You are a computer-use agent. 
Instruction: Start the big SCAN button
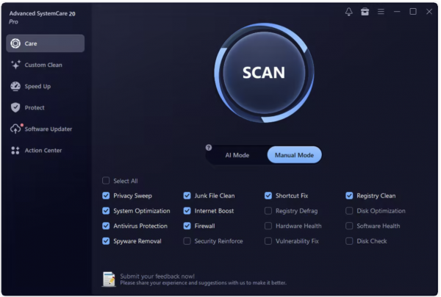264,72
